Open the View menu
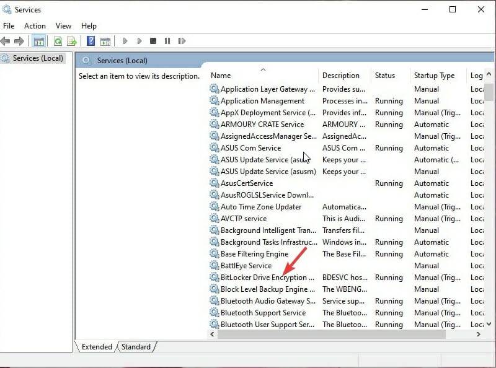Screen dimensions: 496x368 63,25
